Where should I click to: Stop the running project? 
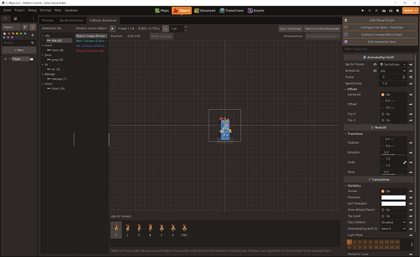376,10
